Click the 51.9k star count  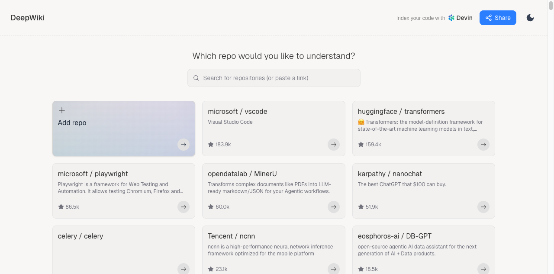click(x=372, y=207)
